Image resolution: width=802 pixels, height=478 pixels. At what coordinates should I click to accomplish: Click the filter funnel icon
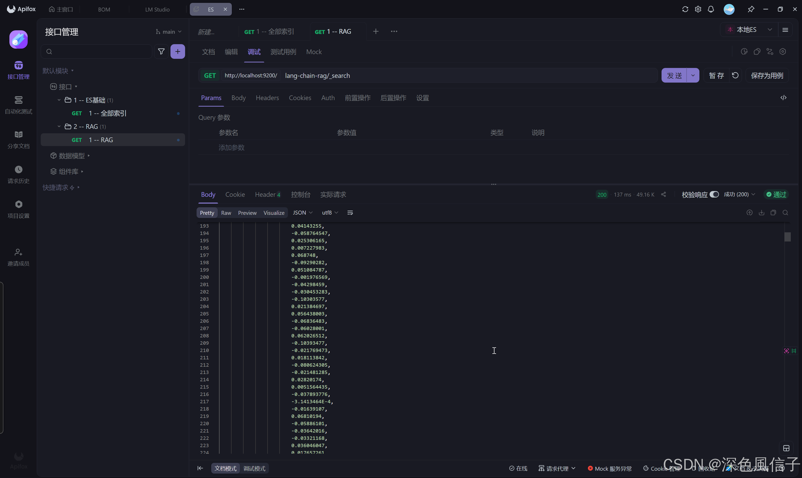coord(161,51)
